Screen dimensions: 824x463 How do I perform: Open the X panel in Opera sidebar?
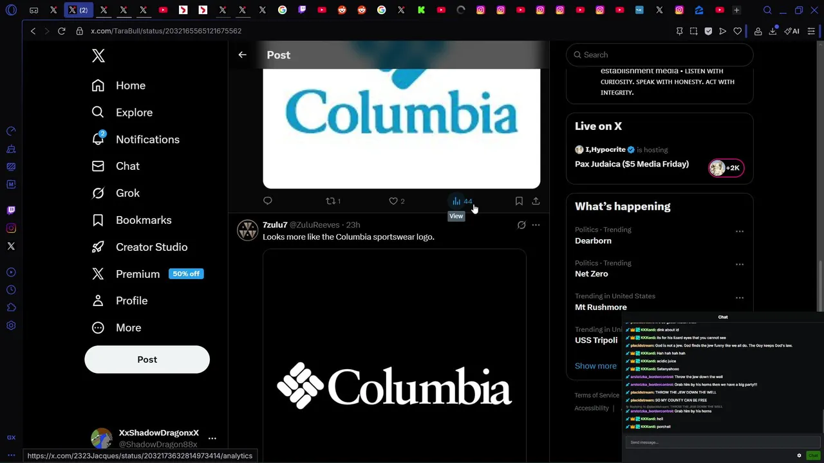tap(11, 246)
